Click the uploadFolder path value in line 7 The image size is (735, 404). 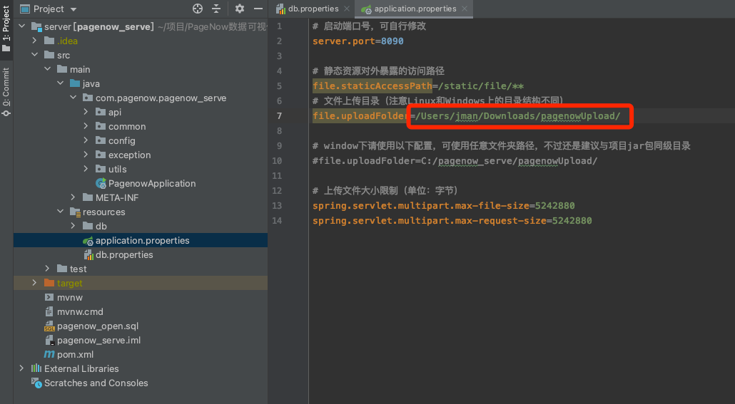tap(519, 115)
